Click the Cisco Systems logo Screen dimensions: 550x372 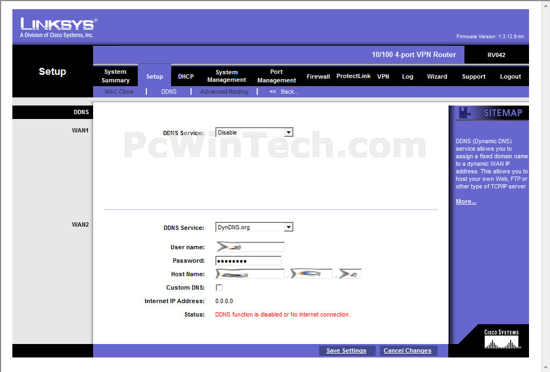502,339
